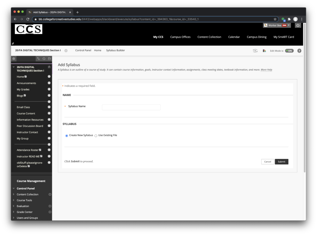The width and height of the screenshot is (317, 235).
Task: Enter student preview mode eye icon
Action: (x=255, y=51)
